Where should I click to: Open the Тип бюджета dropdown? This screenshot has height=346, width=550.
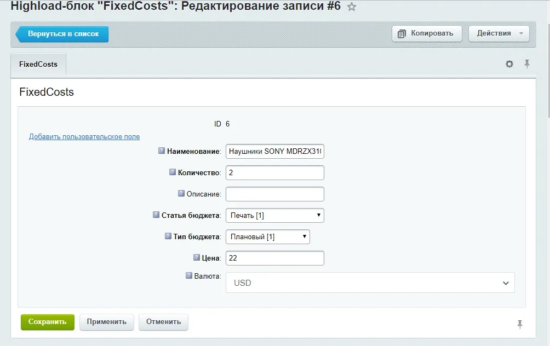point(267,237)
